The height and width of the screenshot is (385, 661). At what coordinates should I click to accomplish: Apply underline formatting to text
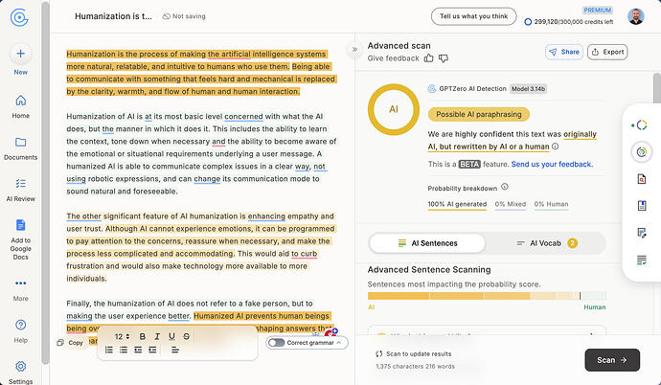[x=171, y=336]
